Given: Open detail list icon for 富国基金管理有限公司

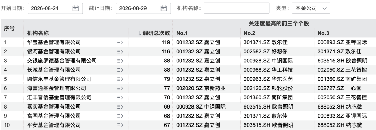Looking at the screenshot, I should coord(120,116).
